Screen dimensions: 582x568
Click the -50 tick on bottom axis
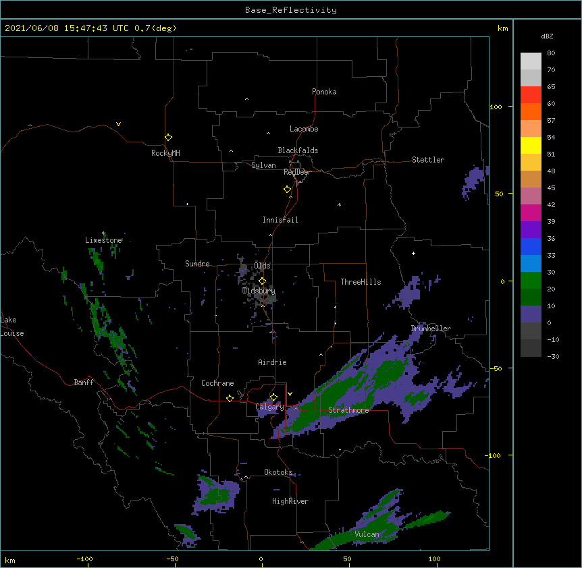(x=172, y=559)
